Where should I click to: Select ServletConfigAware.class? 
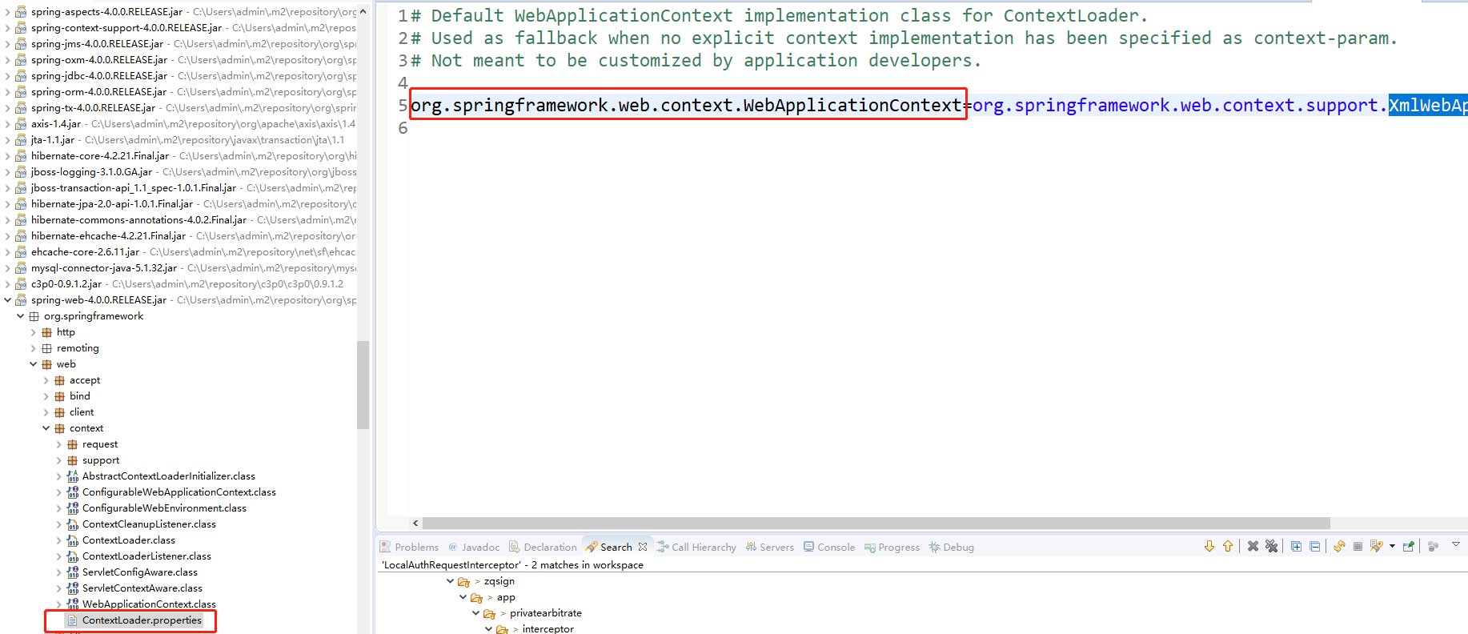139,572
